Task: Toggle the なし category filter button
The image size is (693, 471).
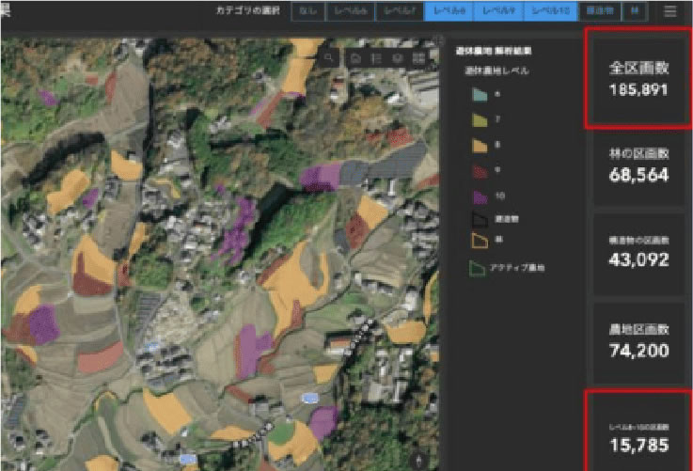Action: tap(307, 11)
